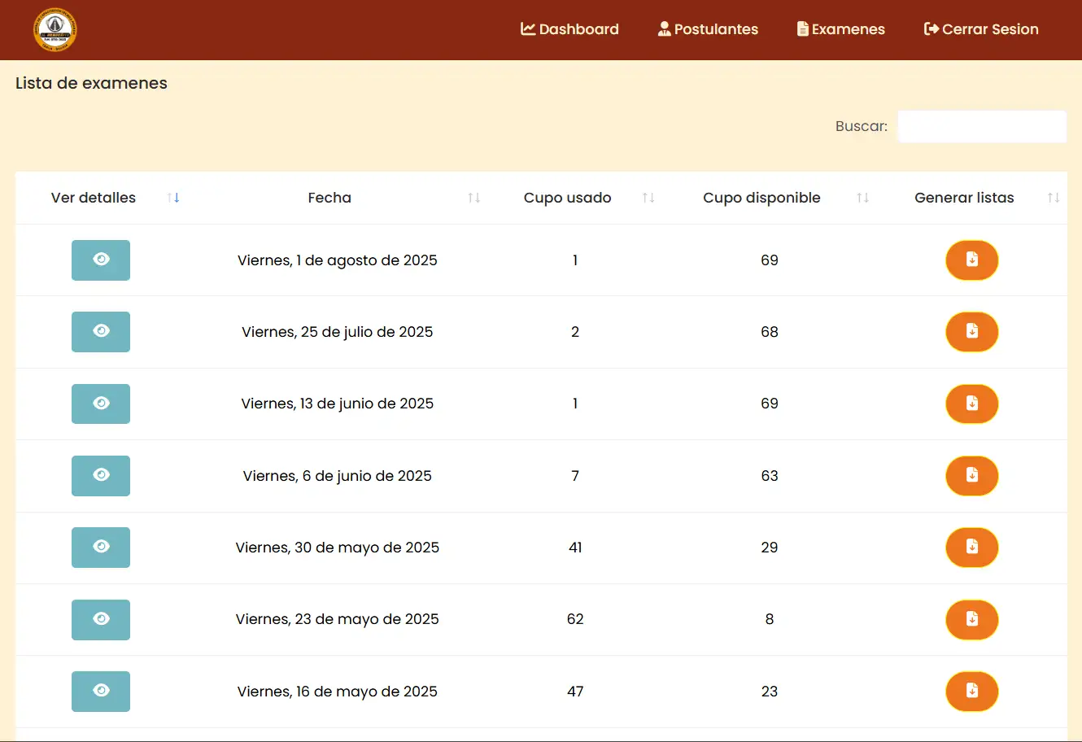This screenshot has height=742, width=1082.
Task: View details for 1 de agosto exam
Action: click(101, 260)
